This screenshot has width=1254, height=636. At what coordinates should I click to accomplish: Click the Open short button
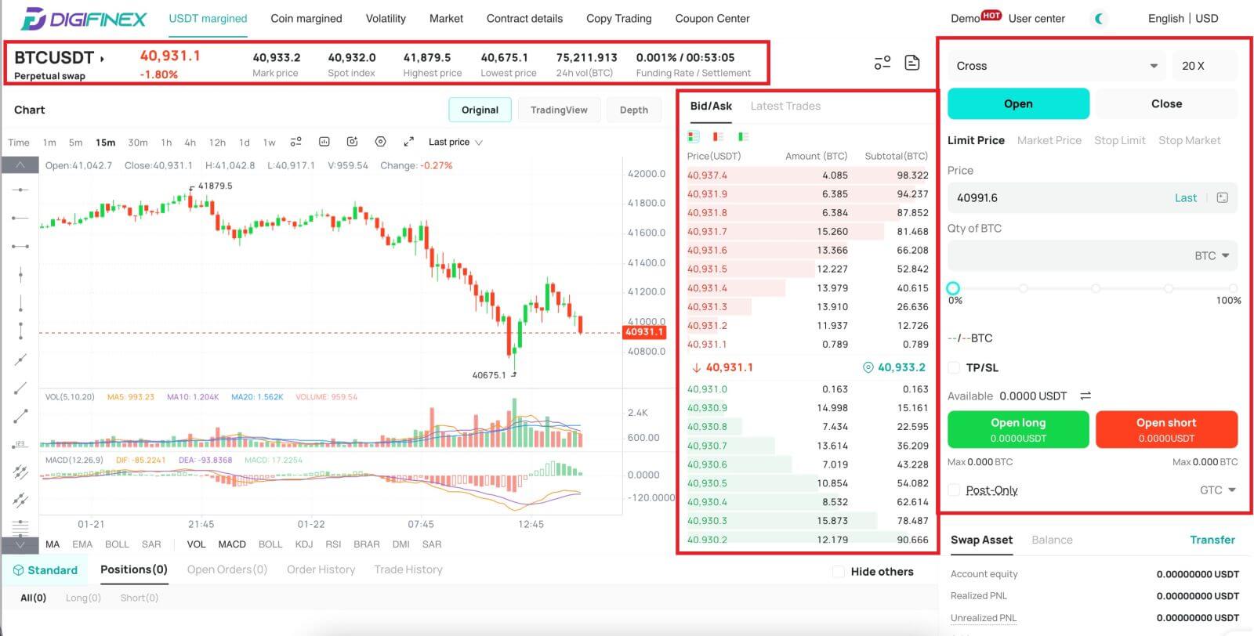tap(1166, 429)
